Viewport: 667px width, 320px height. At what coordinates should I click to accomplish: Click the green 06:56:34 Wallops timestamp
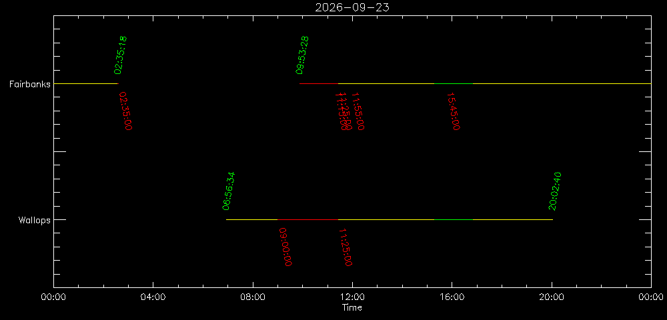click(x=229, y=191)
